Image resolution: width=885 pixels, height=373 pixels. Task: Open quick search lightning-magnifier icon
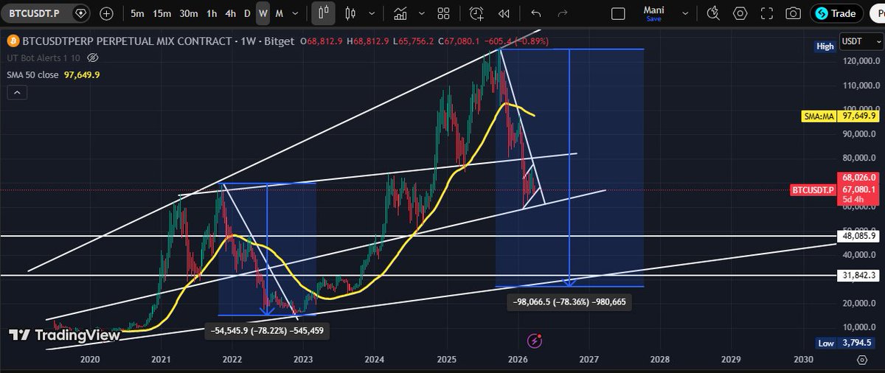point(713,13)
